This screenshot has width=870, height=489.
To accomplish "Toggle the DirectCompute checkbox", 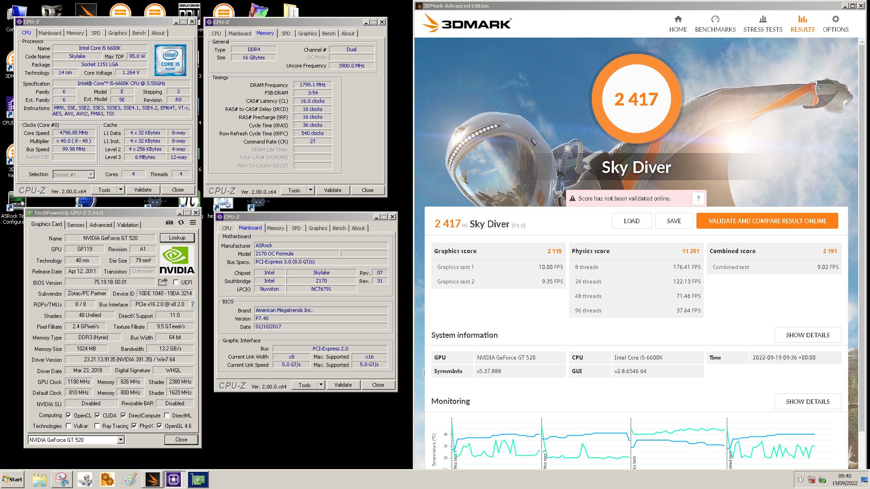I will [x=123, y=415].
